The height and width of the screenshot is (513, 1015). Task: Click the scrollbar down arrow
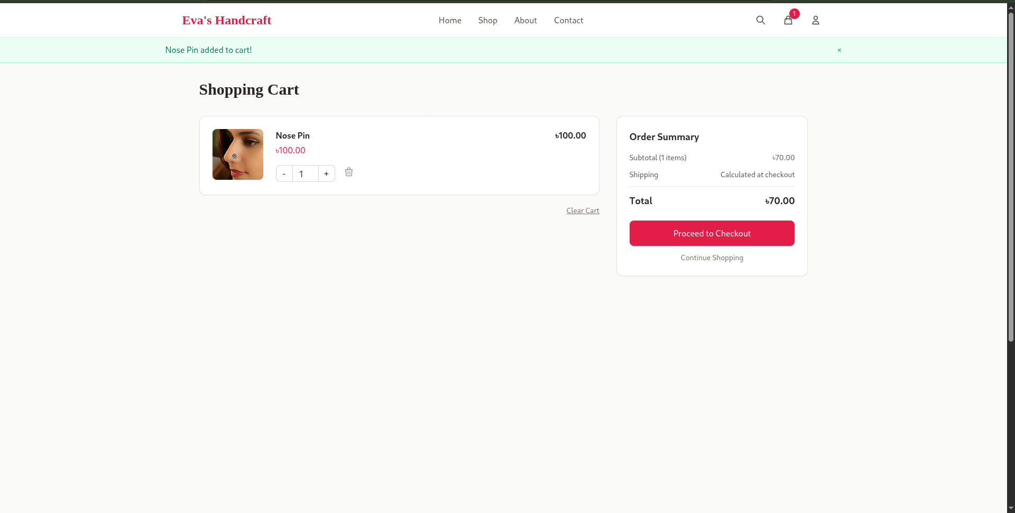(x=1010, y=508)
